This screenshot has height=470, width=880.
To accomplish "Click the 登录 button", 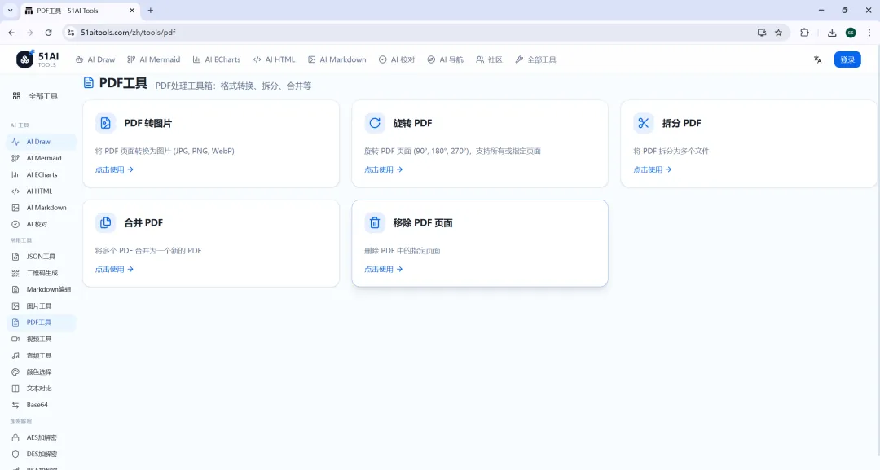I will (847, 59).
